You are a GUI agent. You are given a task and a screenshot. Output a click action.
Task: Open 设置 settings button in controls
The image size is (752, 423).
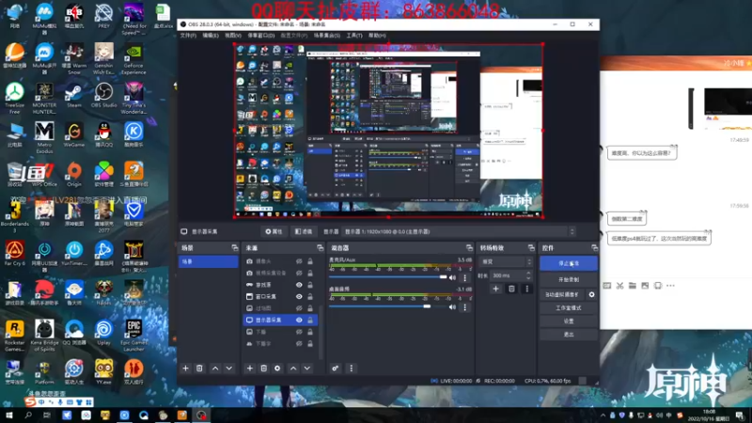pos(569,321)
